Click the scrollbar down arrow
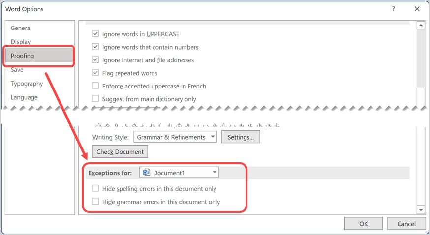This screenshot has width=430, height=235. tap(421, 210)
